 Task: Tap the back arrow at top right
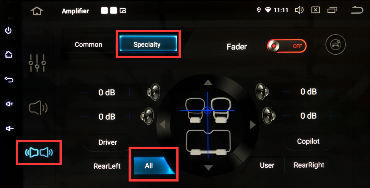coord(357,10)
